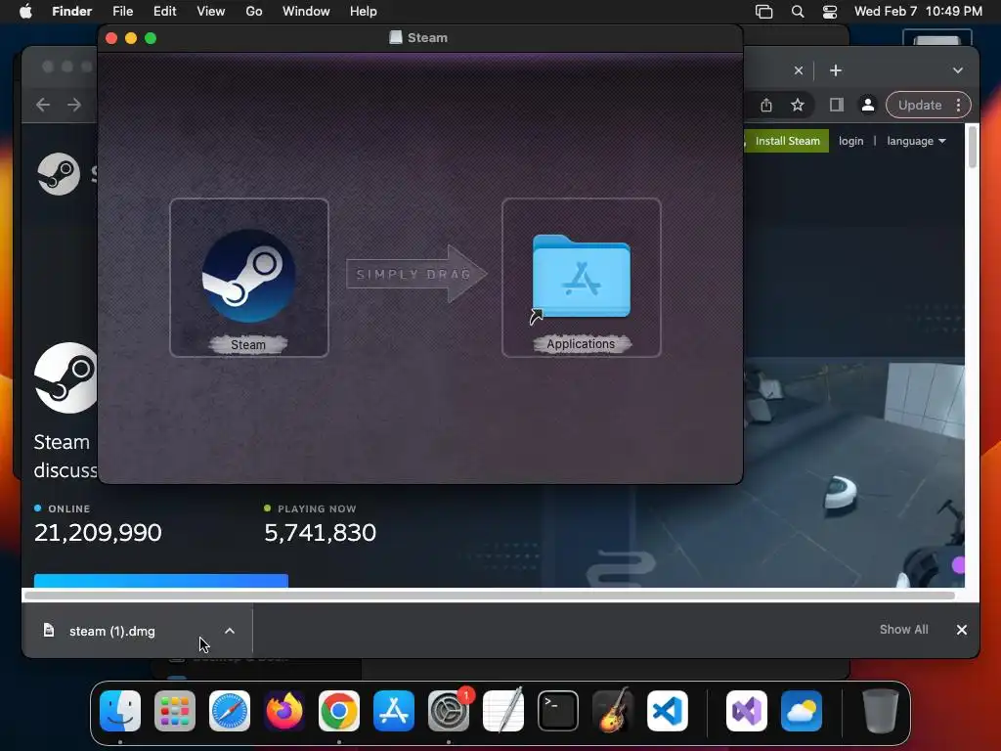Click the Steam logo on the webpage header
This screenshot has height=751, width=1001.
click(x=59, y=174)
